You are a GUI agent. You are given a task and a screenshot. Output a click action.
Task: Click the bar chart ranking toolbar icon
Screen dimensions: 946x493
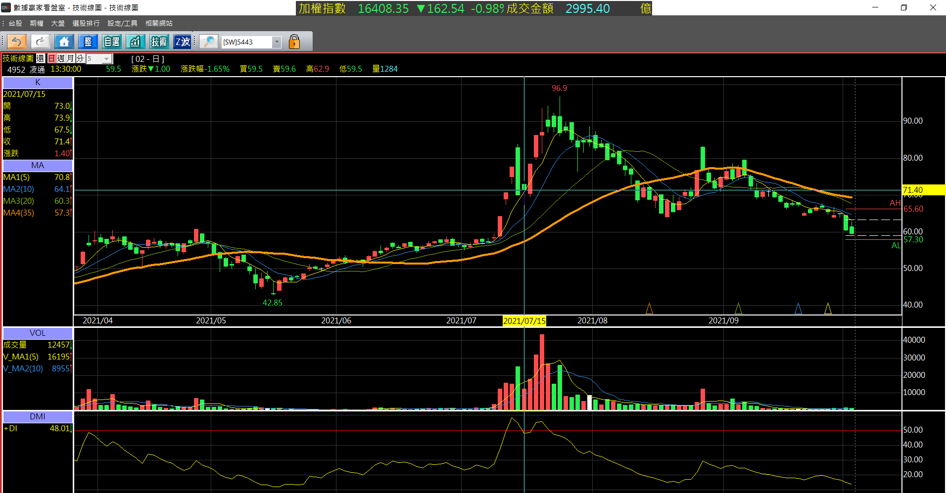(x=135, y=42)
